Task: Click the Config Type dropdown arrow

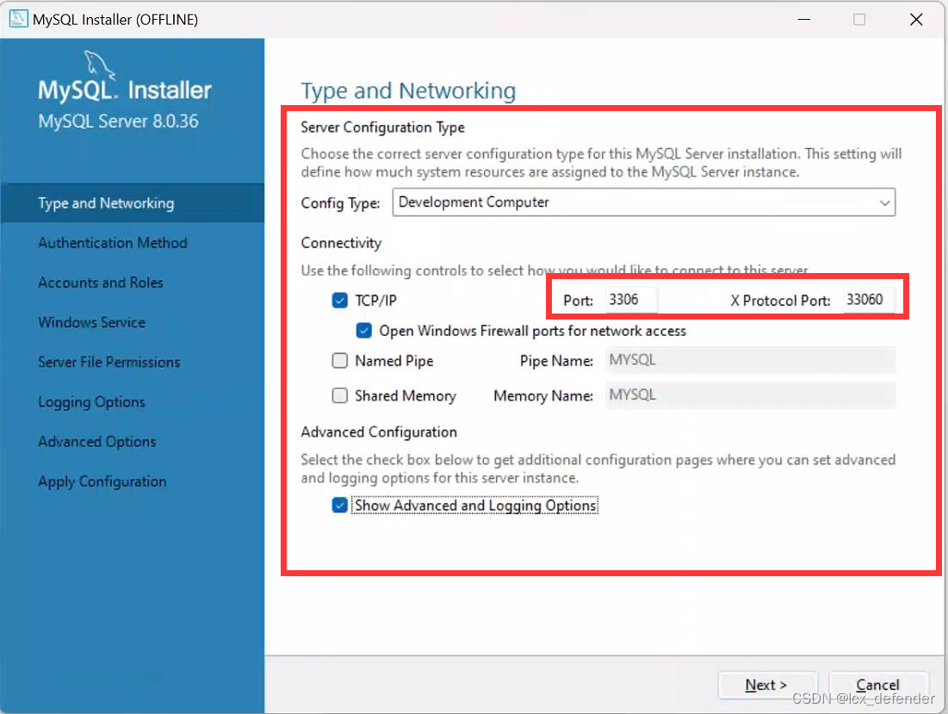Action: tap(884, 202)
